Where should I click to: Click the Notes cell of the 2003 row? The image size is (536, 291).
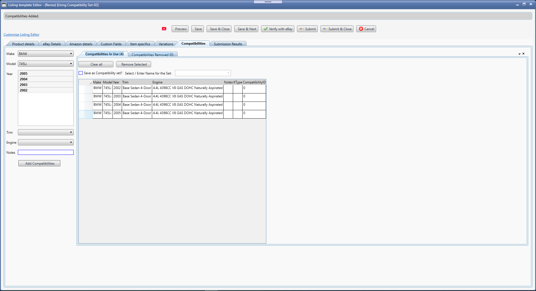[x=228, y=98]
